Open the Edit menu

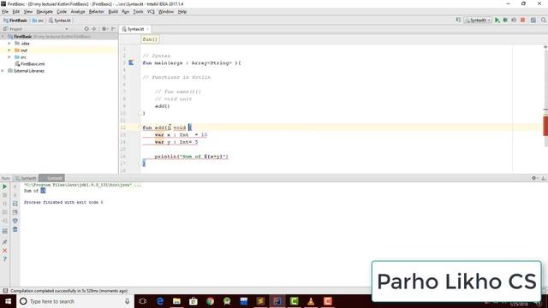point(16,11)
